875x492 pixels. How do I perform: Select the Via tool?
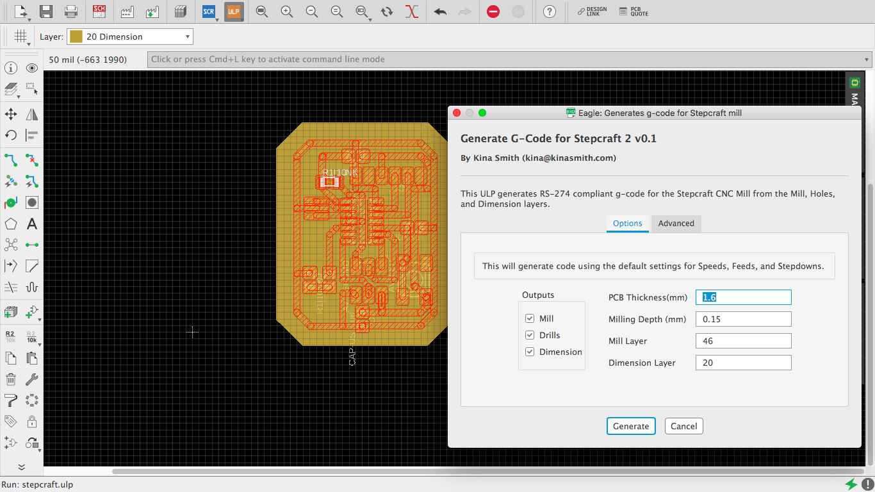coord(32,202)
